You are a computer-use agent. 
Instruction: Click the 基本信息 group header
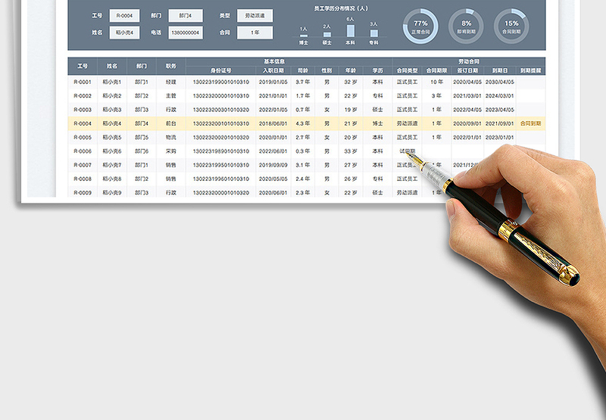275,61
